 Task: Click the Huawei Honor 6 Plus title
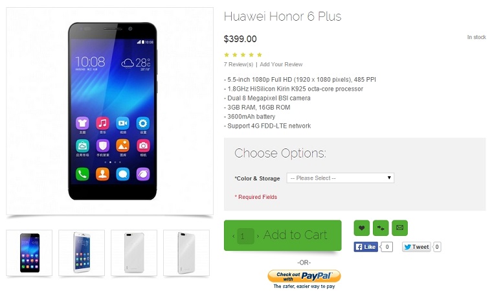pyautogui.click(x=282, y=16)
